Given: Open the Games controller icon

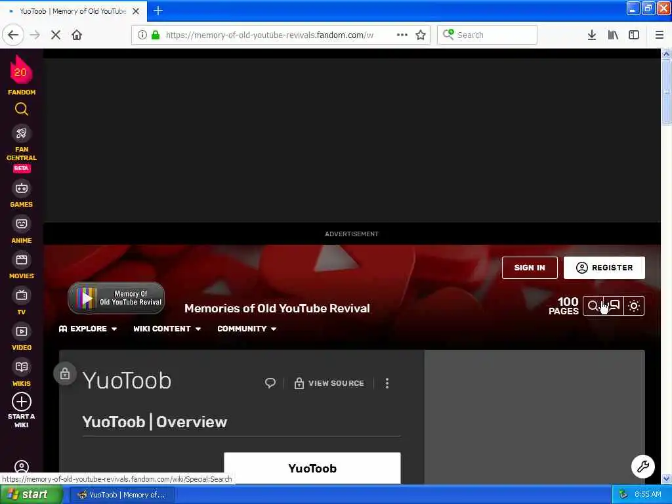Looking at the screenshot, I should (x=22, y=188).
